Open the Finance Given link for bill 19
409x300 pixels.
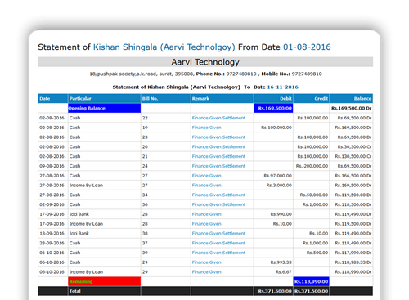pos(206,128)
